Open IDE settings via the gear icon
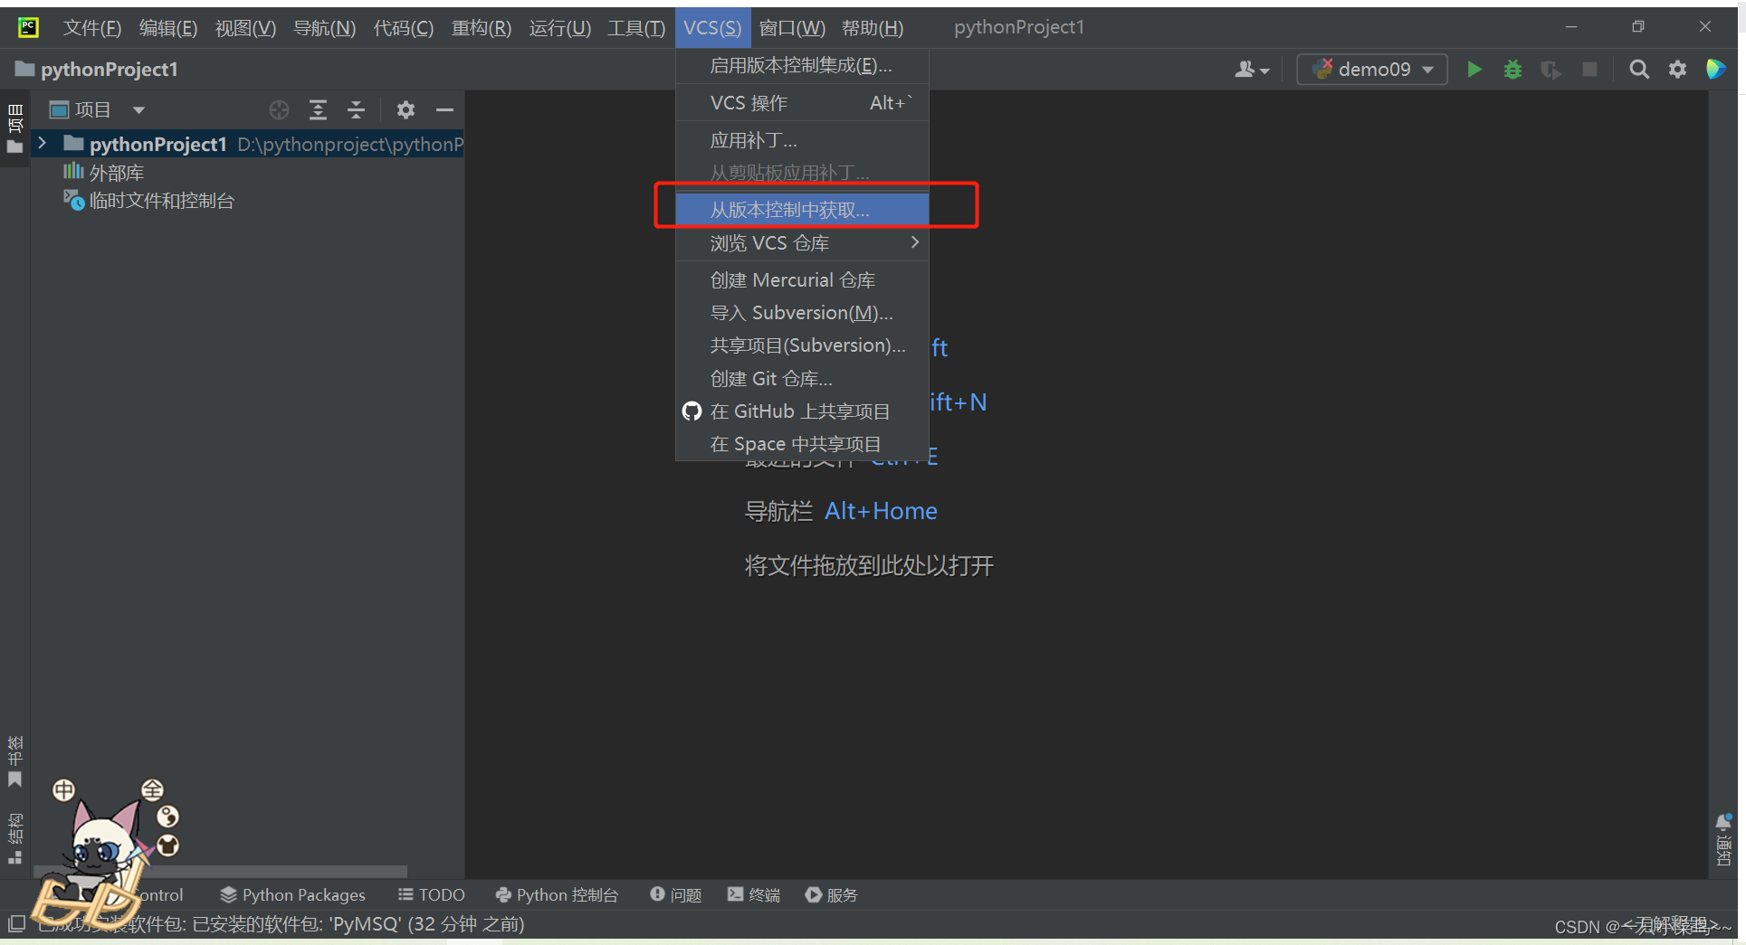 click(x=1677, y=69)
